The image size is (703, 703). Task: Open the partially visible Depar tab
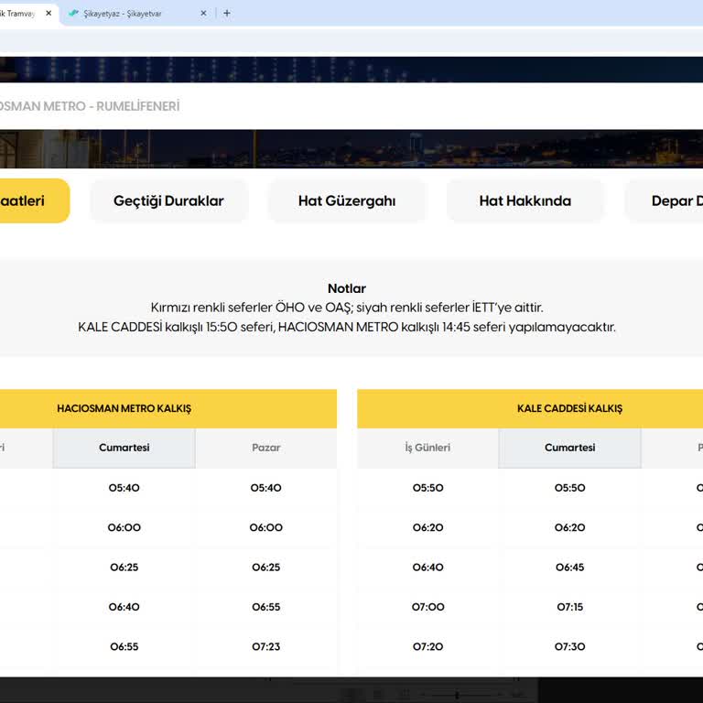[x=670, y=201]
